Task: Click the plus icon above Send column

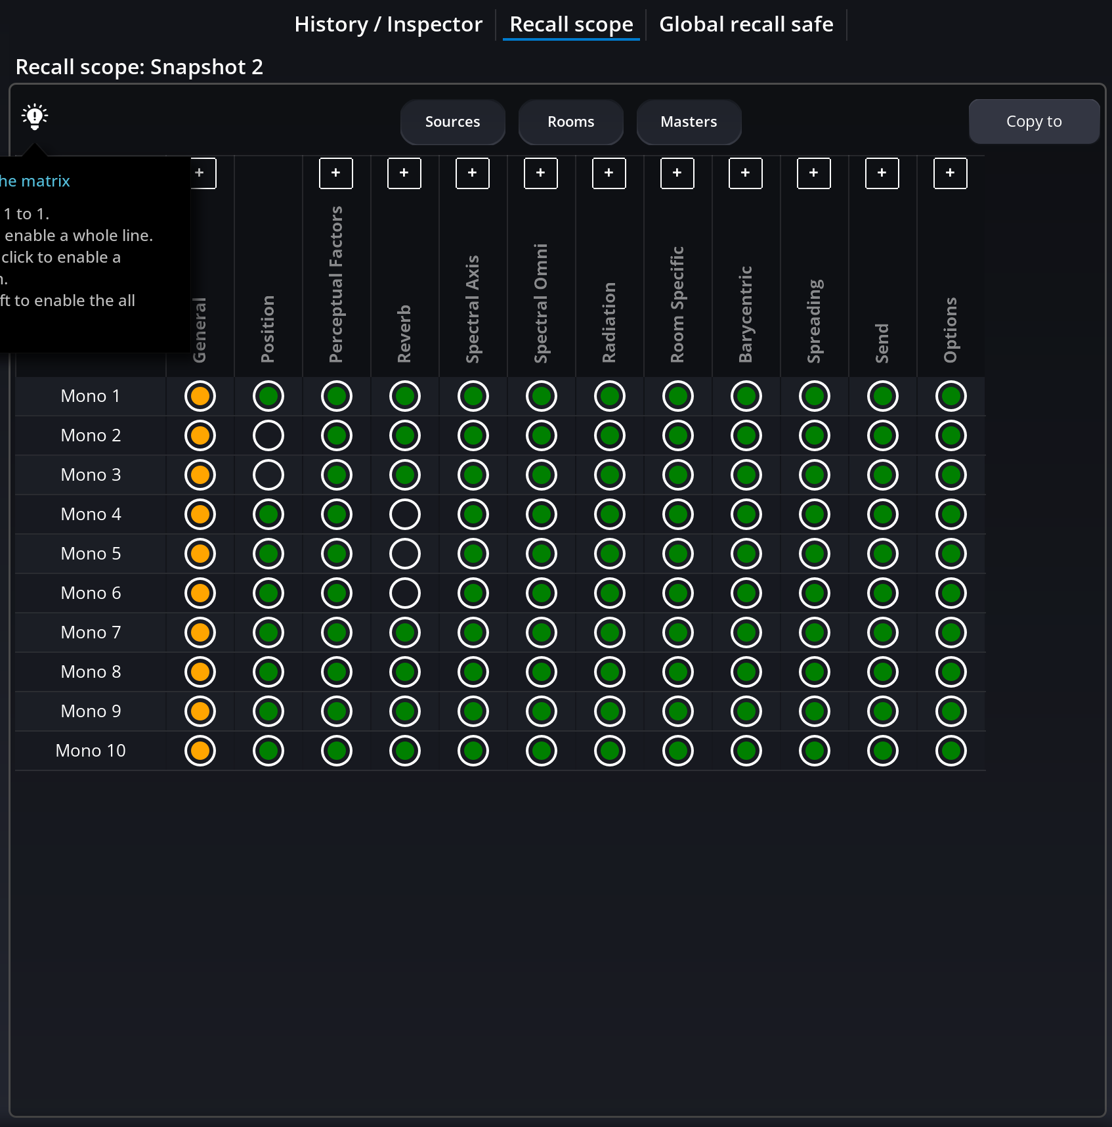Action: (x=882, y=173)
